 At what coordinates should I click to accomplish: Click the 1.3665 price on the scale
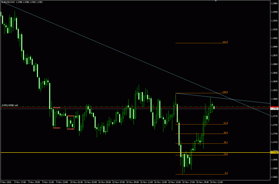275,177
